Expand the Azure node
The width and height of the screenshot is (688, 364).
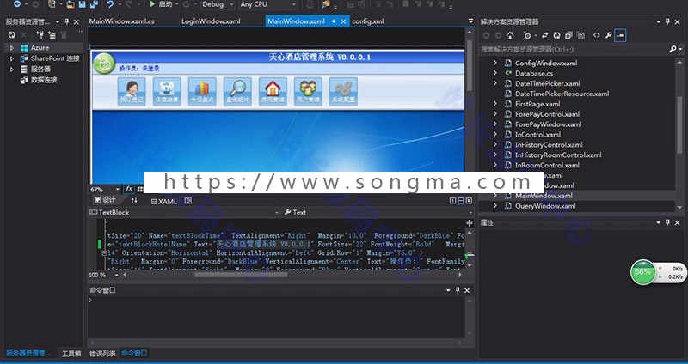(12, 48)
